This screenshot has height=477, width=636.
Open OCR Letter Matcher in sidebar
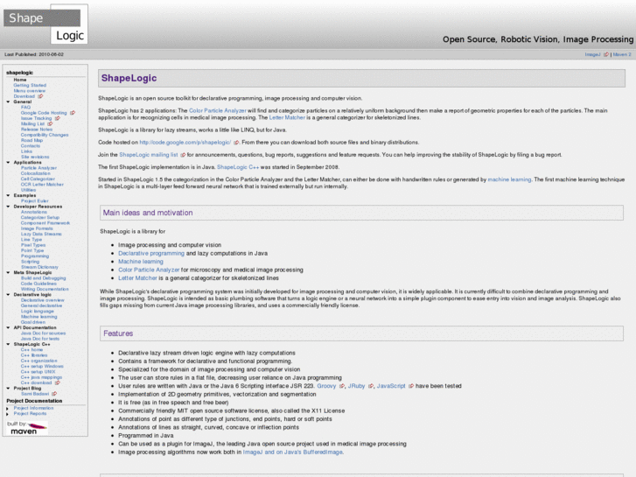42,185
